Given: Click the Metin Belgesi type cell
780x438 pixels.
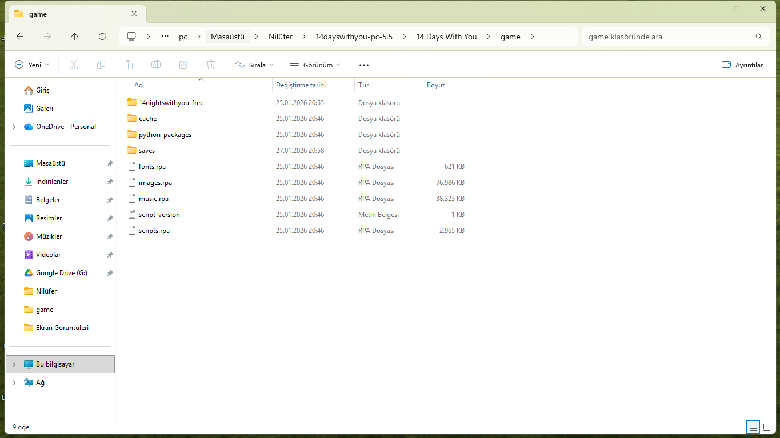Looking at the screenshot, I should coord(378,215).
